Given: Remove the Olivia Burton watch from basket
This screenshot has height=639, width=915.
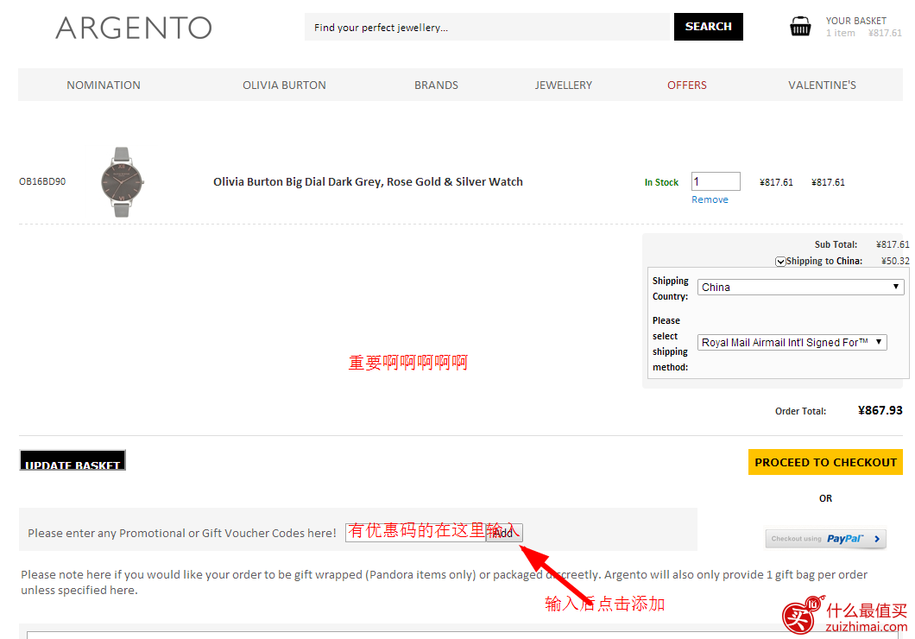Looking at the screenshot, I should [710, 199].
